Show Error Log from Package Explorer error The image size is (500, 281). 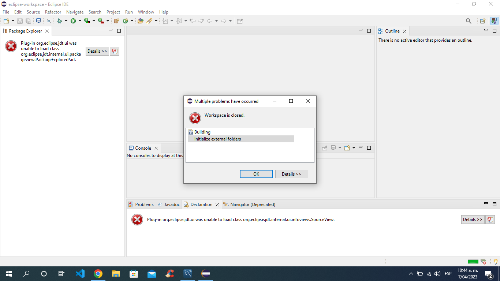(x=115, y=51)
